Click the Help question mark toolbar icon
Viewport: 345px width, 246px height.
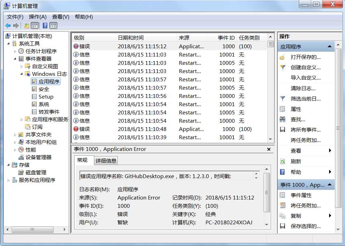click(x=45, y=25)
